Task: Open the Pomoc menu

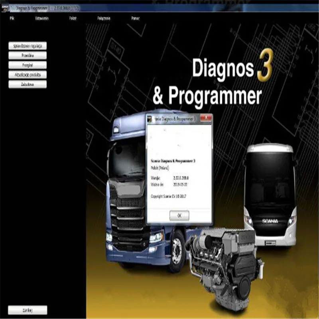Action: [135, 18]
